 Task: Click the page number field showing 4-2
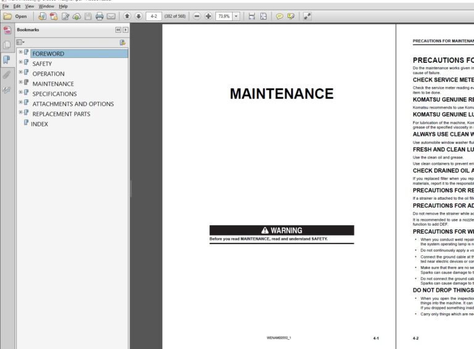coord(154,16)
